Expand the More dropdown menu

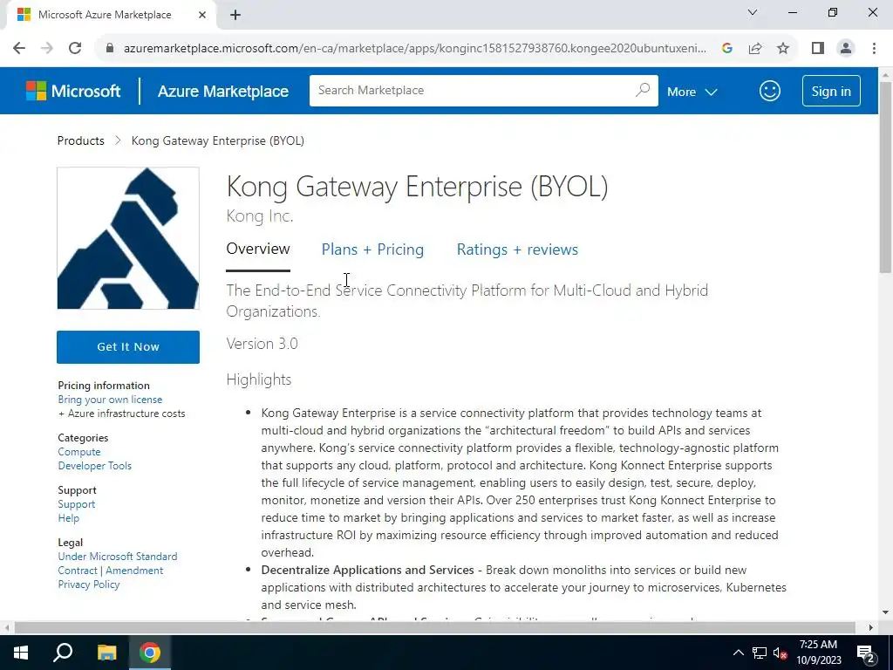click(x=692, y=92)
